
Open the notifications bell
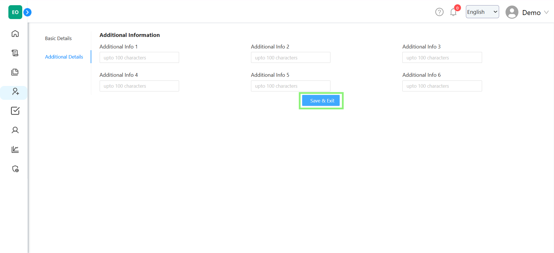pos(453,12)
